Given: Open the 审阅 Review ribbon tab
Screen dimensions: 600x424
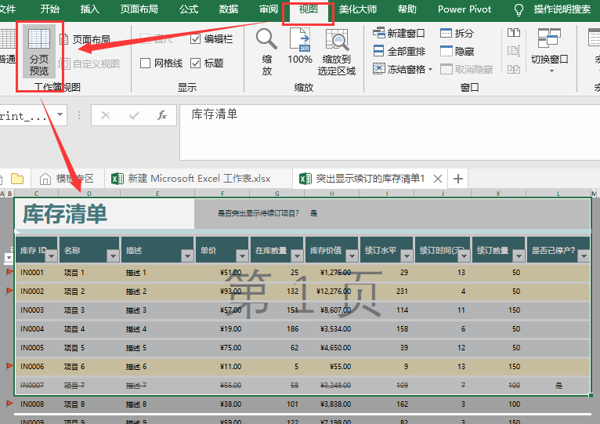Looking at the screenshot, I should (x=268, y=9).
